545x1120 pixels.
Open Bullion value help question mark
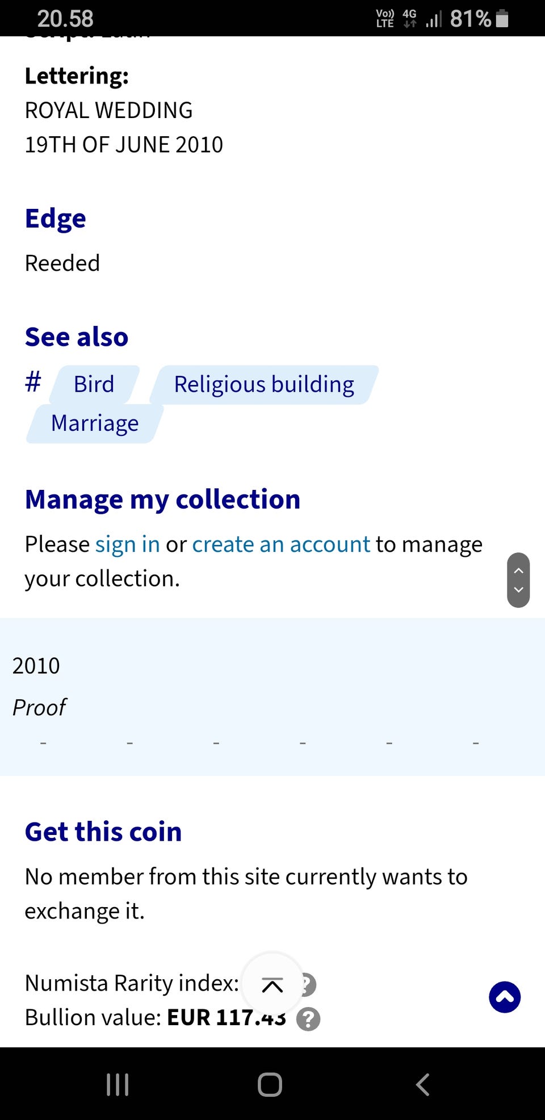pos(308,1019)
